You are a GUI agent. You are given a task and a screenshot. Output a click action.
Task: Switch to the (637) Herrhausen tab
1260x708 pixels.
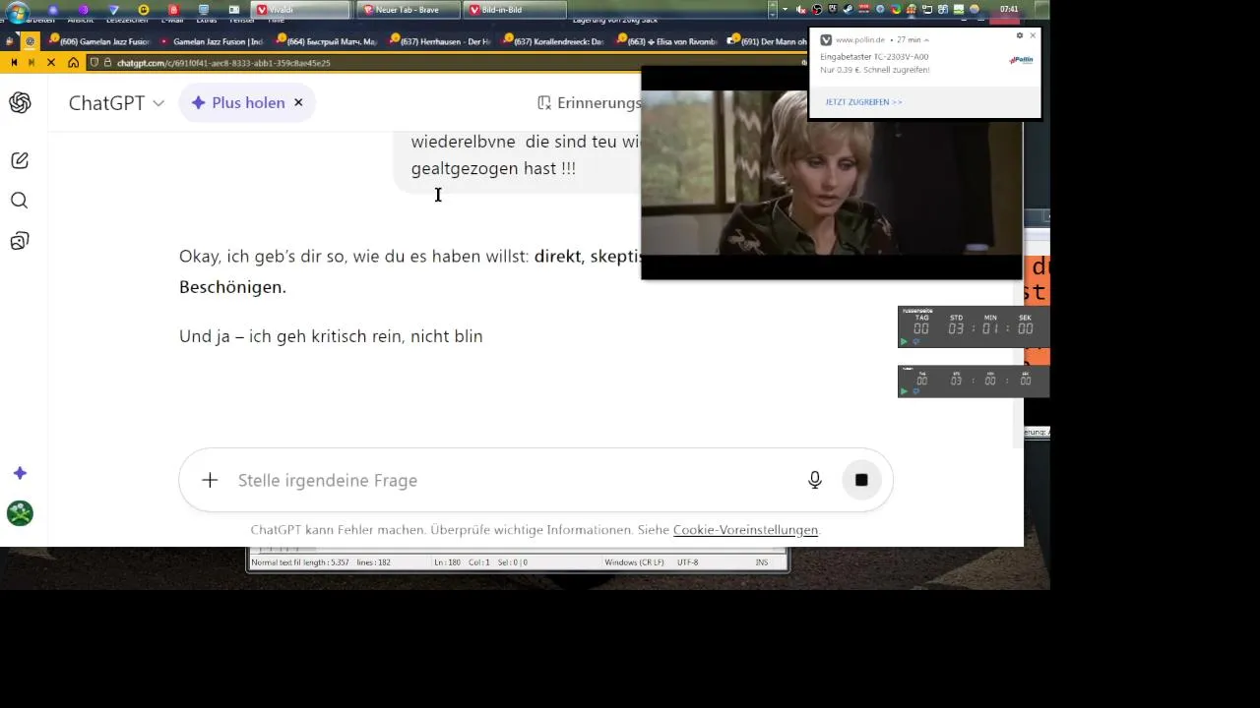[x=440, y=41]
